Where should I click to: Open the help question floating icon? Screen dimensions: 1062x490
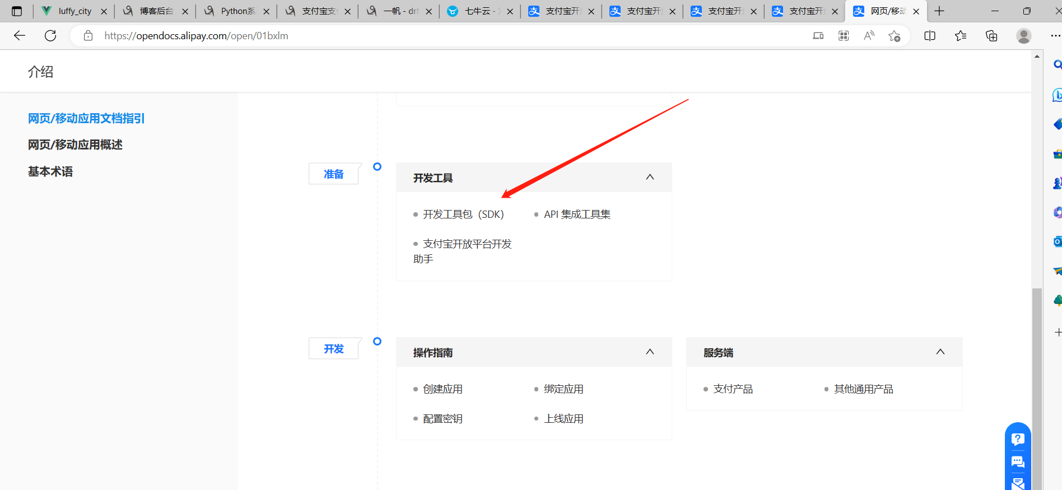[1018, 439]
